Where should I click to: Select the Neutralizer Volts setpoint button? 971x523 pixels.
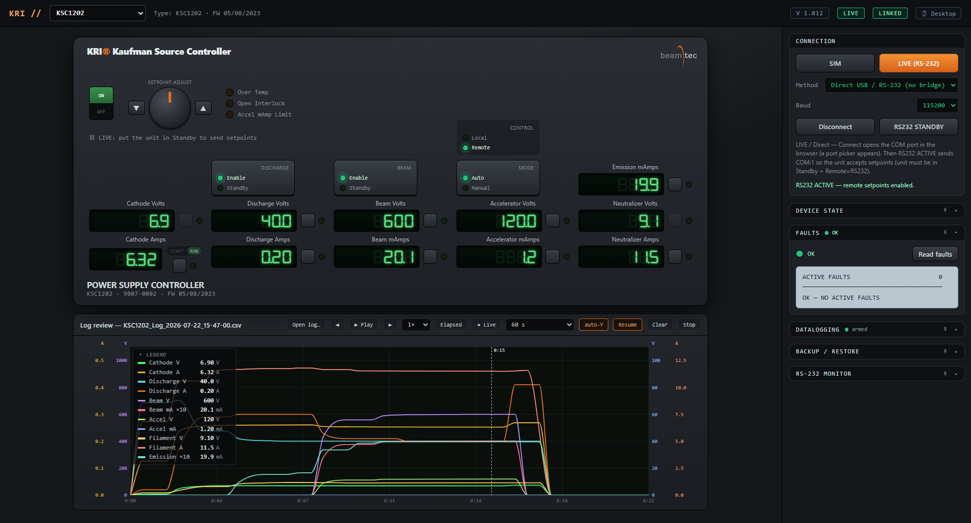tap(675, 220)
